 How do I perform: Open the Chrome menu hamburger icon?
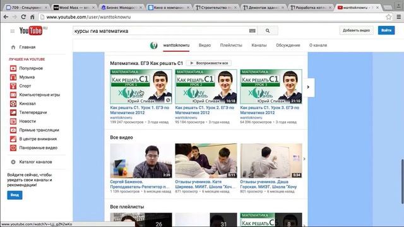tap(398, 17)
